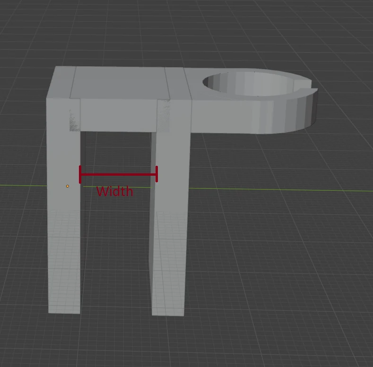
Task: Click the flat top face of the bracket
Action: pyautogui.click(x=120, y=83)
